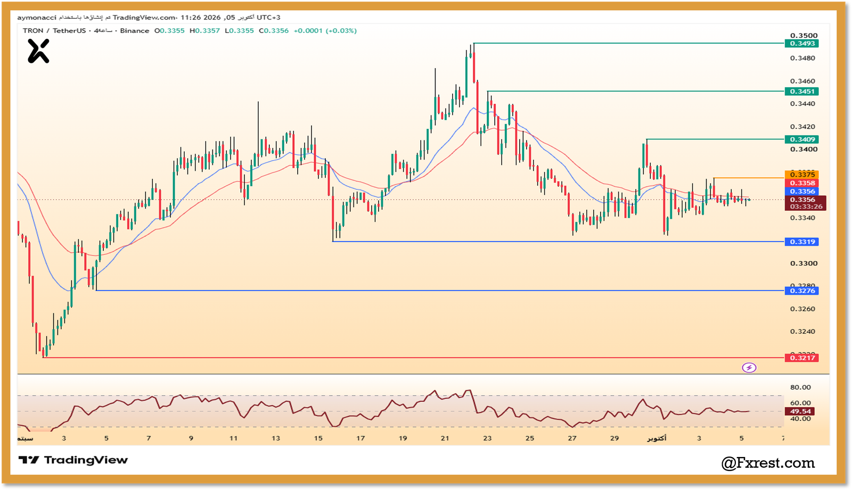Image resolution: width=852 pixels, height=490 pixels.
Task: Open the TradingView logo at bottom left
Action: pyautogui.click(x=73, y=460)
